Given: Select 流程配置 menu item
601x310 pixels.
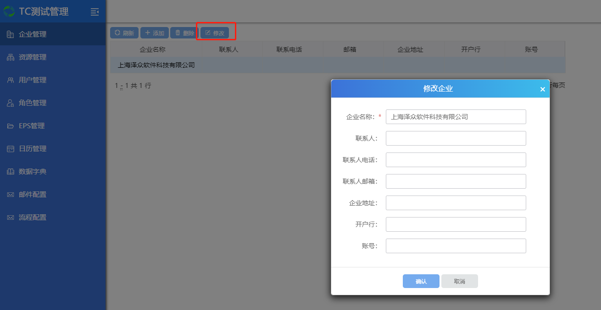Looking at the screenshot, I should pos(33,218).
